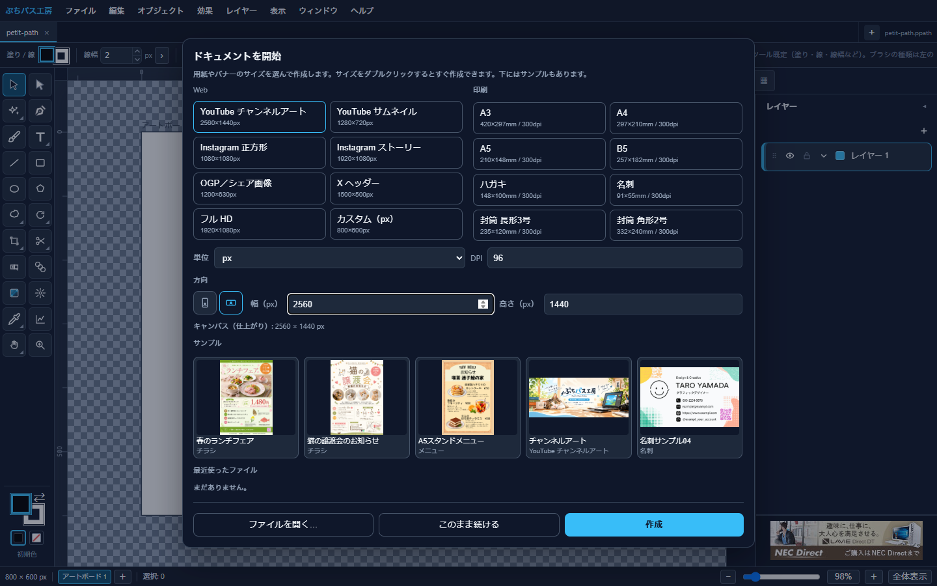The width and height of the screenshot is (937, 586).
Task: Select the Hand pan tool
Action: click(14, 345)
